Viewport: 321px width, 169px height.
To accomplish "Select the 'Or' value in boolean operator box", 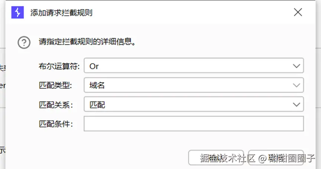I will click(94, 66).
